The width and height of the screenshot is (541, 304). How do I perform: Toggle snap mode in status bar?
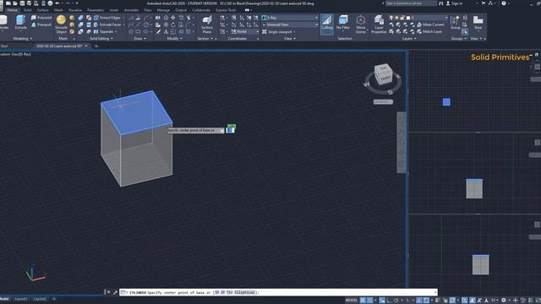pyautogui.click(x=370, y=301)
